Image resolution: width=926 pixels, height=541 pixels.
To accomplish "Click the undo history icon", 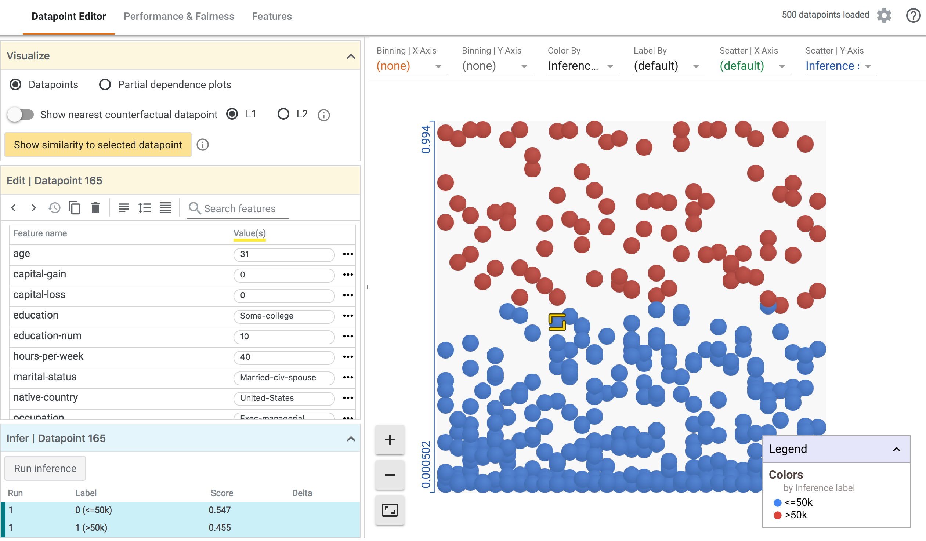I will tap(55, 208).
